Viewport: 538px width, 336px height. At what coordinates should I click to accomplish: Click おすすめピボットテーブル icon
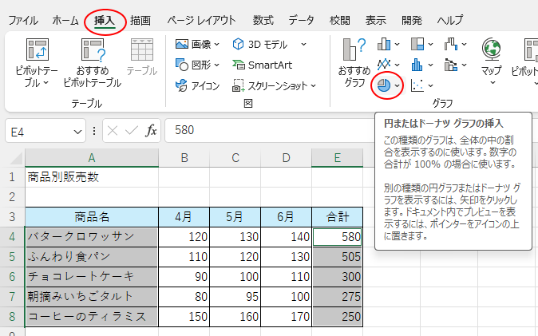click(x=93, y=49)
